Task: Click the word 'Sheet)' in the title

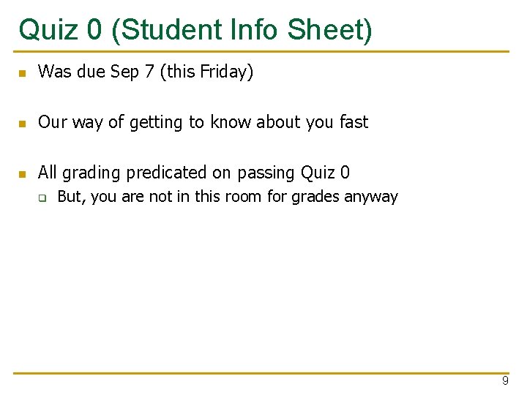Action: 329,30
